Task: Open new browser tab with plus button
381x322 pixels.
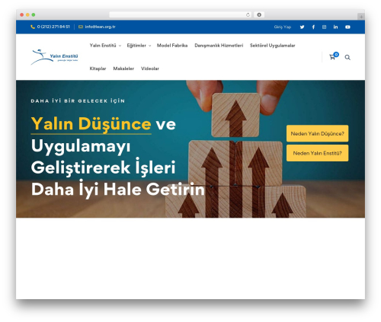Action: [x=361, y=17]
